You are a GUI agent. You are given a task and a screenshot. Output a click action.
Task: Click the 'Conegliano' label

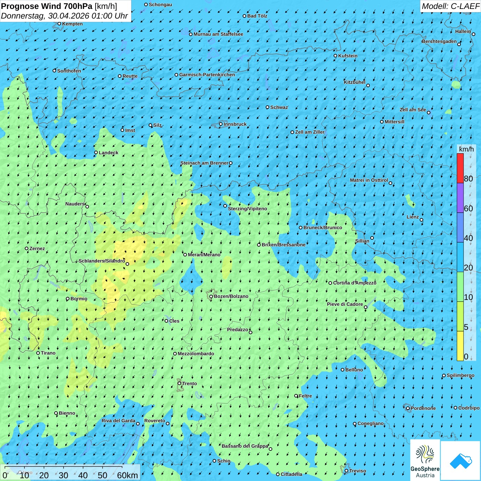(x=371, y=423)
